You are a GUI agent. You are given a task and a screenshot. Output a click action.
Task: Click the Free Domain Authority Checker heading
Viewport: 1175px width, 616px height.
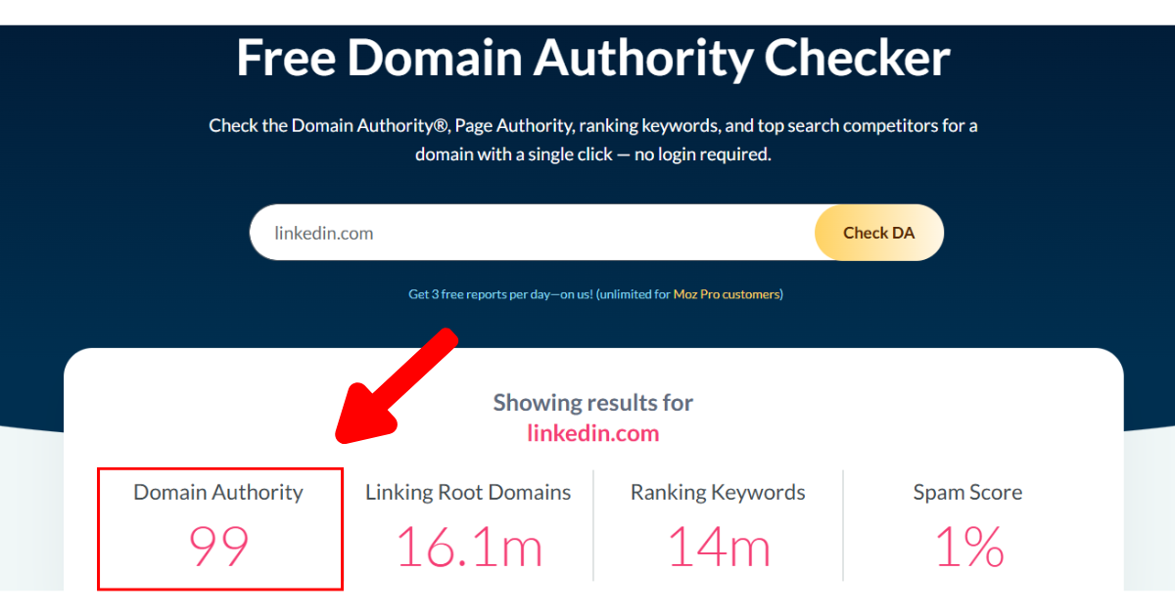(x=593, y=58)
